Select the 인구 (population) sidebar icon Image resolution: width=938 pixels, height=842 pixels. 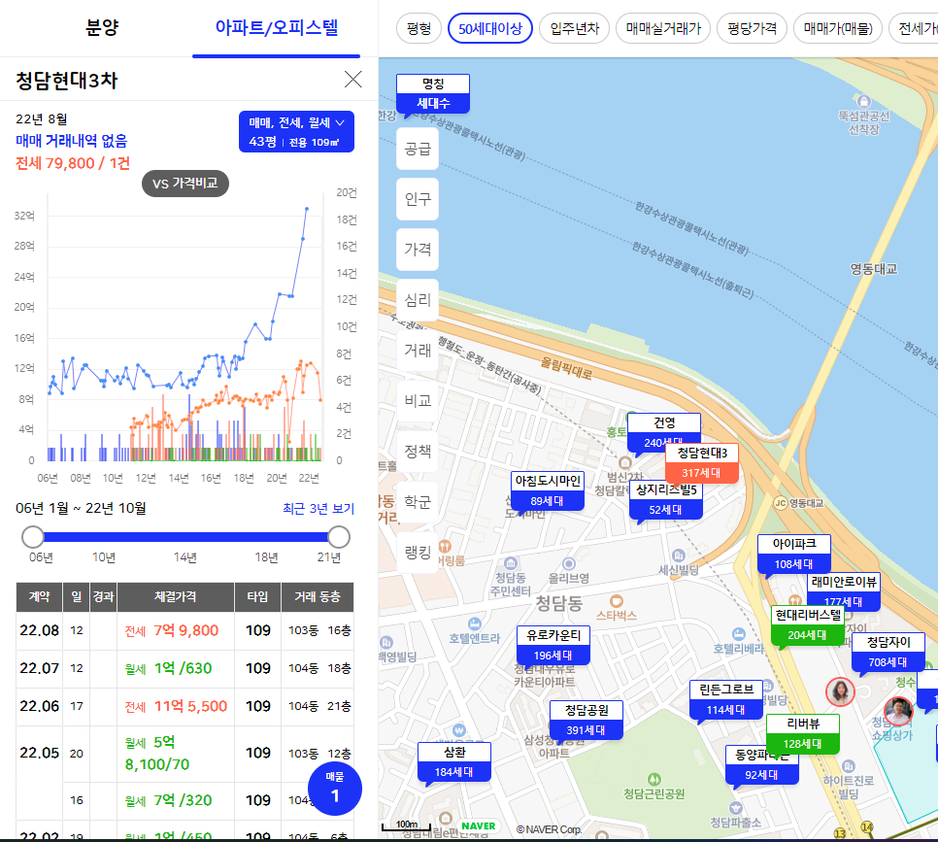pyautogui.click(x=417, y=198)
